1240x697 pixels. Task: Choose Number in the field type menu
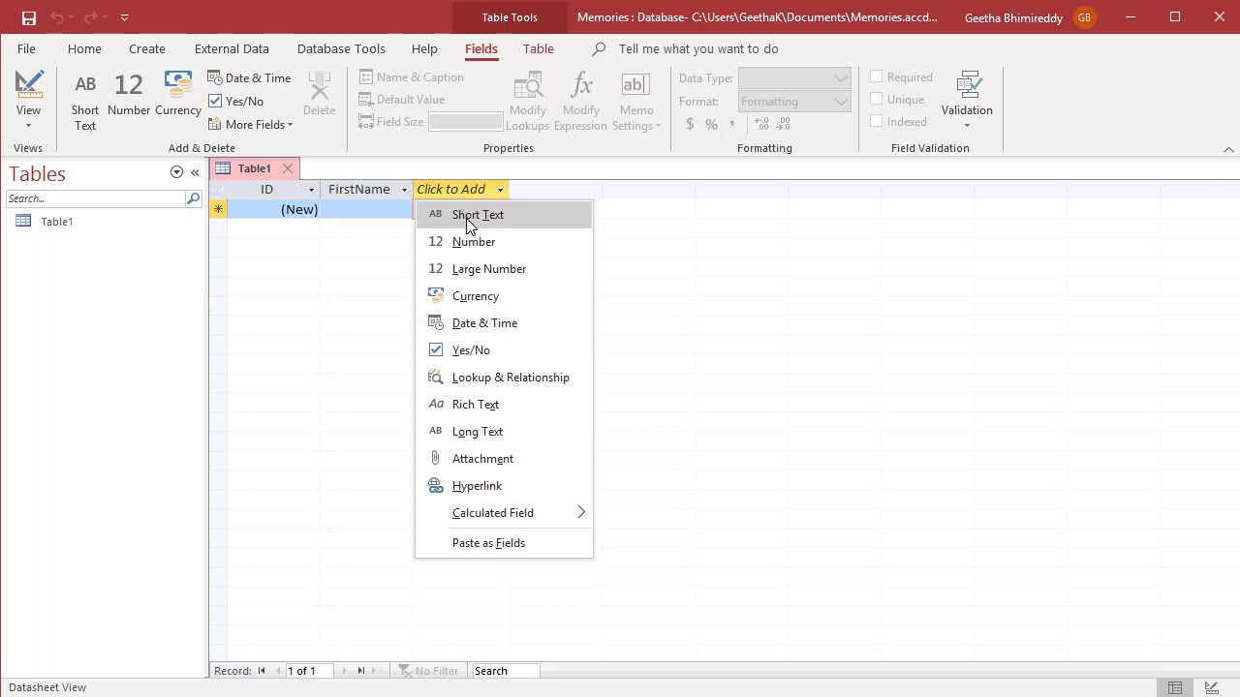click(x=504, y=242)
